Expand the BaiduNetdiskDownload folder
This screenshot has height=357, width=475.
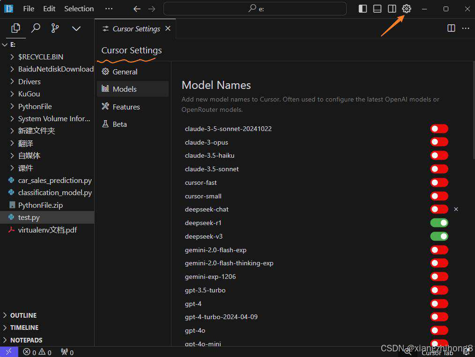point(47,69)
